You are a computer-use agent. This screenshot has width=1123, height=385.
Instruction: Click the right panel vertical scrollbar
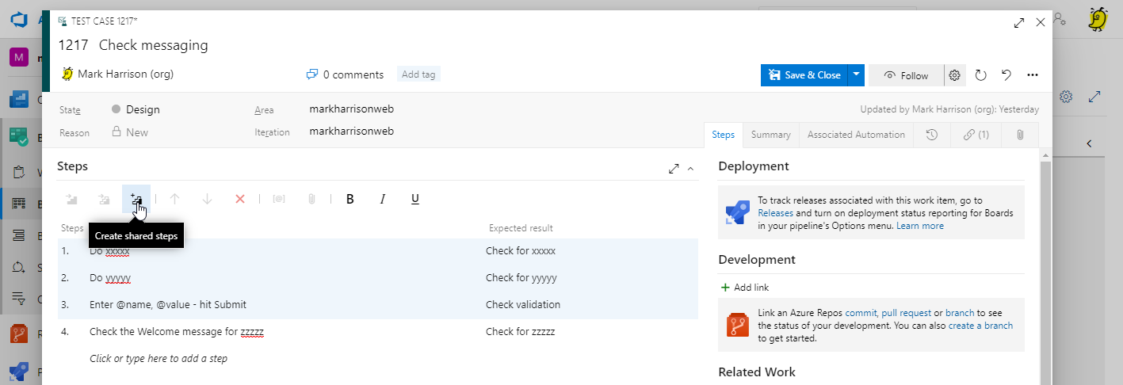pos(1045,269)
